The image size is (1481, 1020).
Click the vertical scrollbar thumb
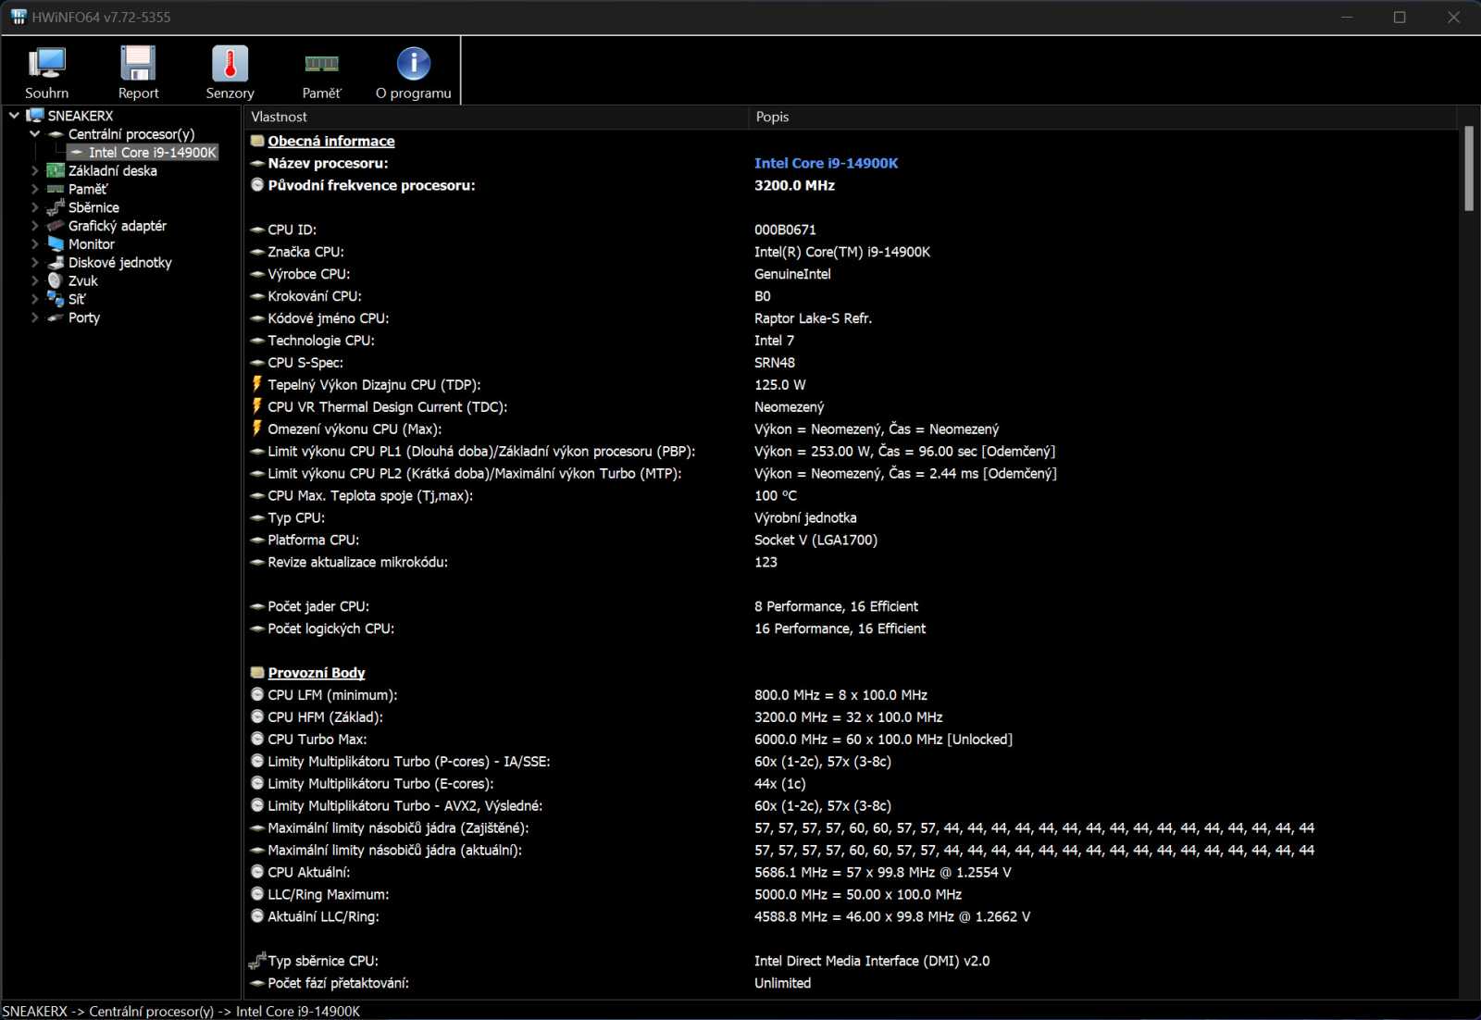tap(1469, 168)
